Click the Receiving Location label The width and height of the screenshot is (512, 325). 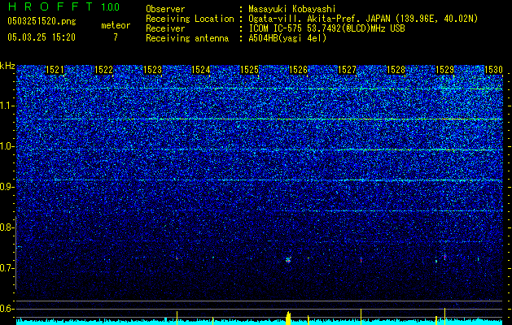point(190,19)
